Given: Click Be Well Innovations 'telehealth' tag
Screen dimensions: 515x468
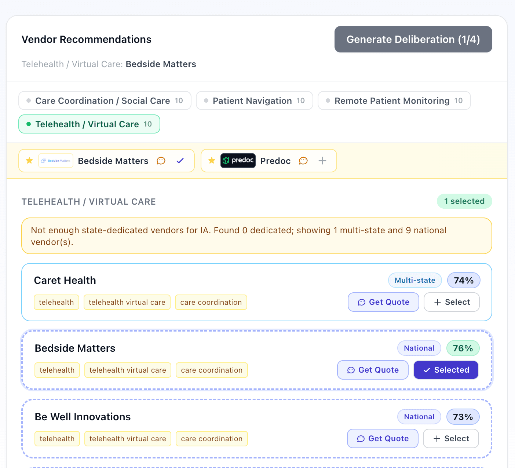Looking at the screenshot, I should pyautogui.click(x=57, y=439).
